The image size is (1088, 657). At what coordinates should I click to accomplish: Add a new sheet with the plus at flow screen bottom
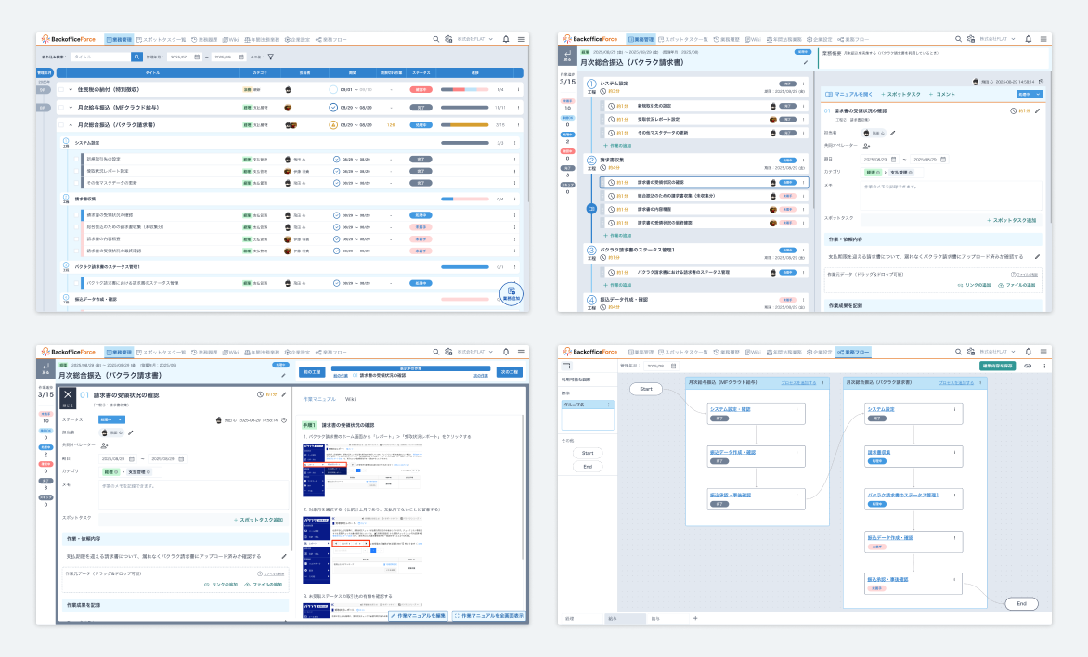click(695, 618)
